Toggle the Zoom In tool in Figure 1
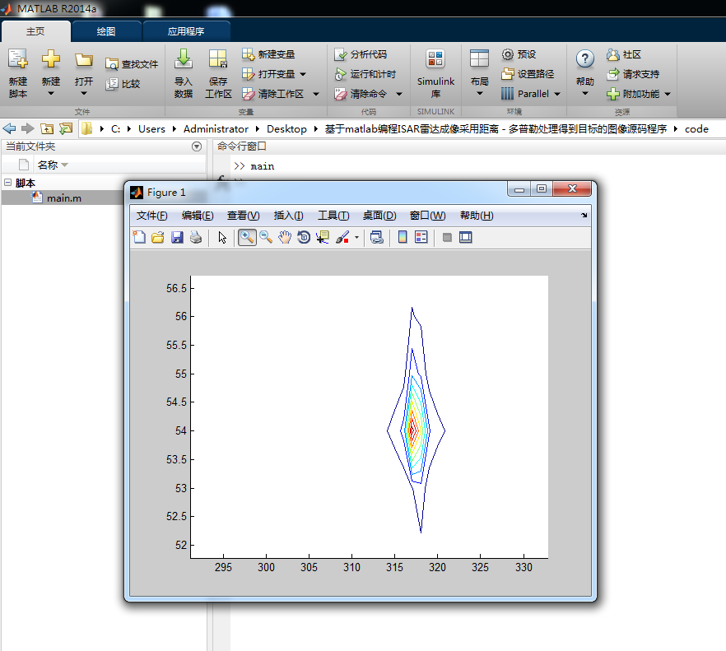This screenshot has width=726, height=651. click(247, 238)
